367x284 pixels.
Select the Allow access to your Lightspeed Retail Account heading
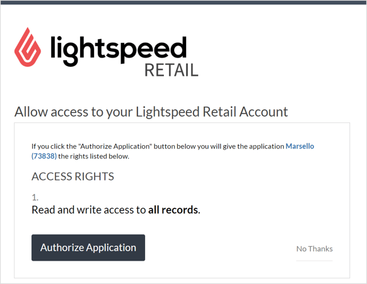point(151,112)
